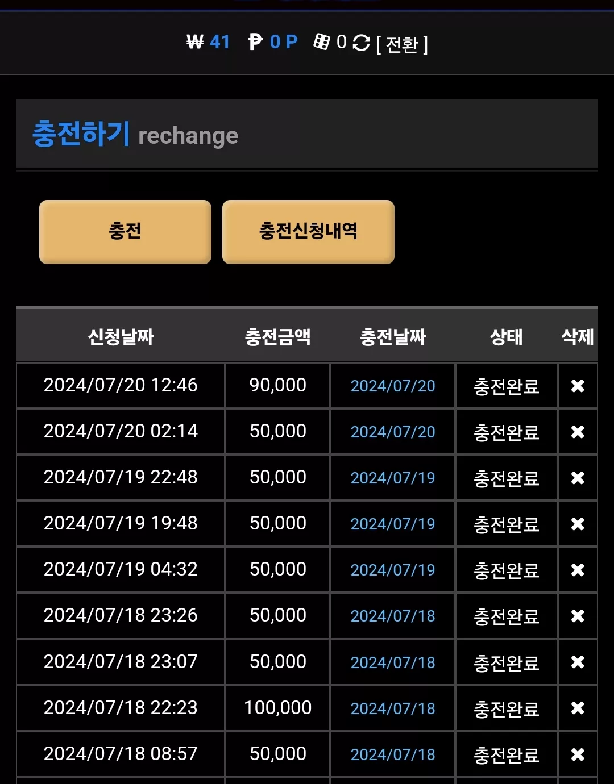614x784 pixels.
Task: Click the [ 전환 ] convert link
Action: coord(402,44)
